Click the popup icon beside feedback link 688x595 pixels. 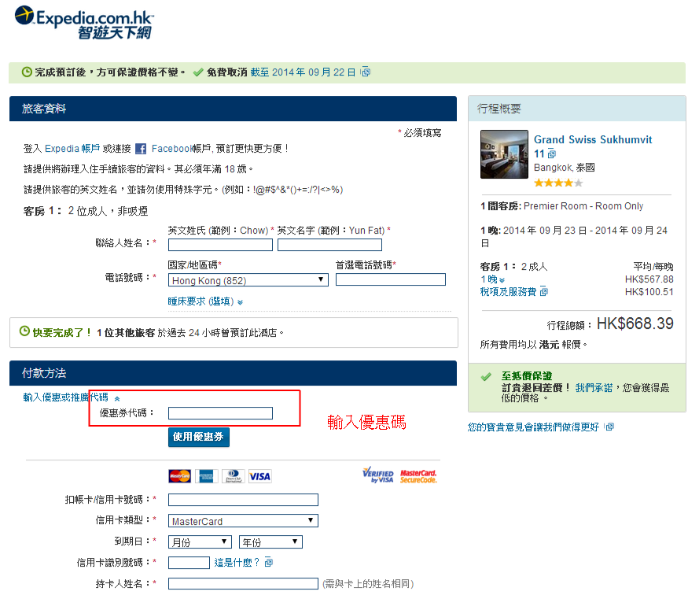[x=609, y=427]
